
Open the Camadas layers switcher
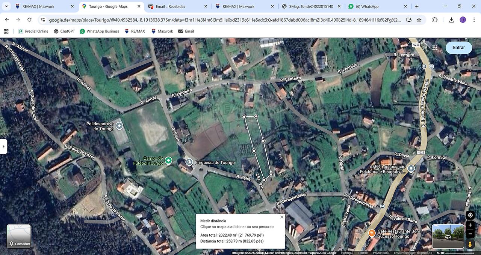[19, 236]
